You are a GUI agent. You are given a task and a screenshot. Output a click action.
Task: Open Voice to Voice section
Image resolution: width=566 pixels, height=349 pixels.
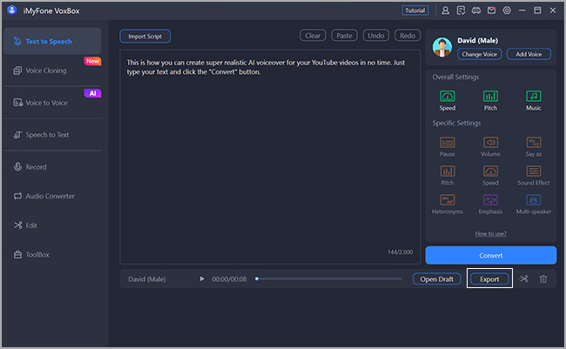pos(52,103)
